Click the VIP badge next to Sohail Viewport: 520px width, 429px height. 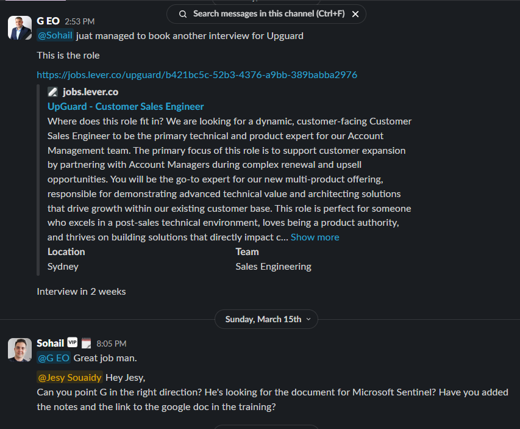(73, 343)
